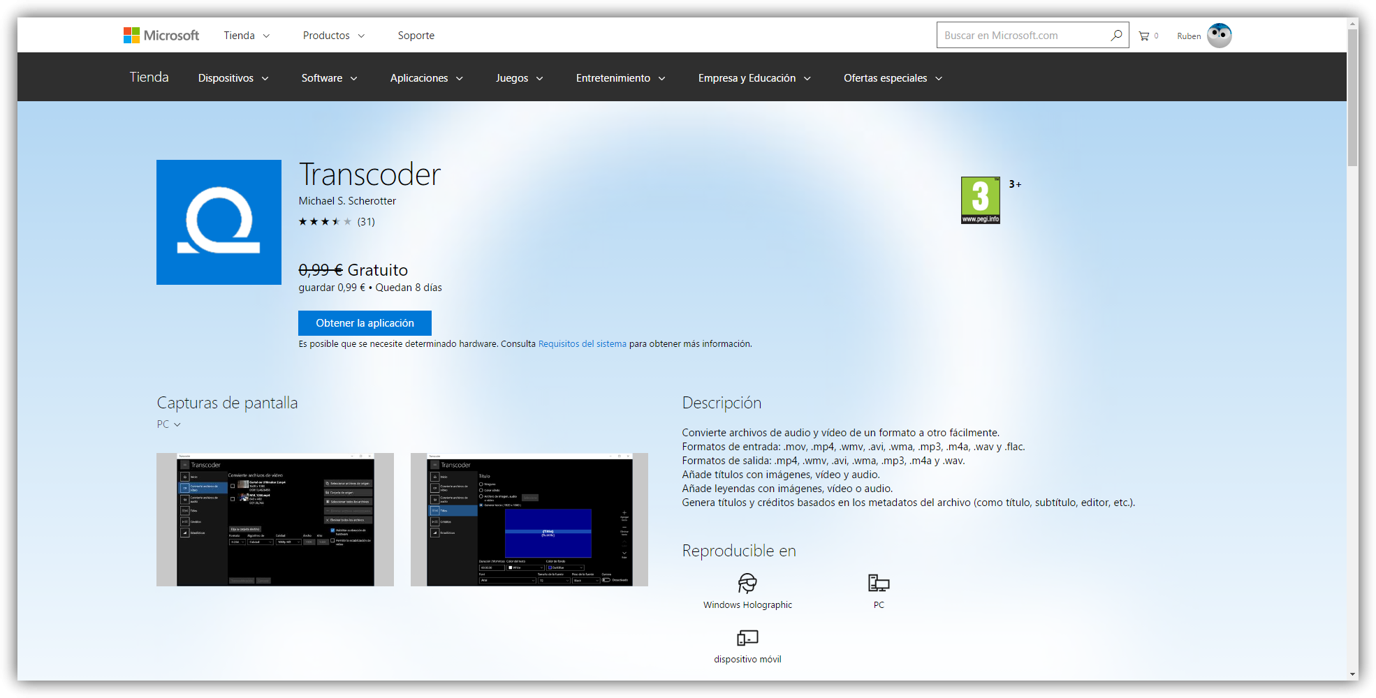Click the Tienda store heading

149,77
